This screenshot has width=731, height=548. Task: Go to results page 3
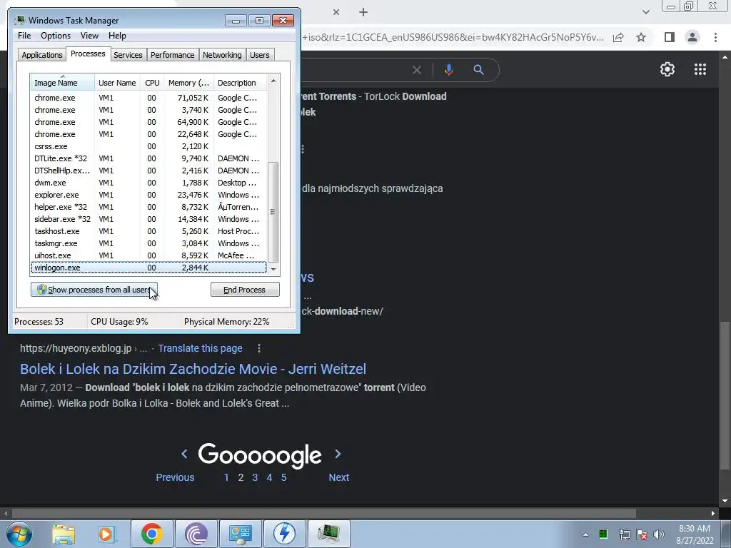255,477
